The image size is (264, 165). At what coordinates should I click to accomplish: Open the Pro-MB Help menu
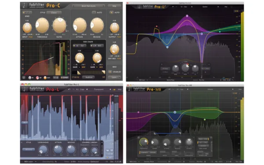click(x=240, y=89)
